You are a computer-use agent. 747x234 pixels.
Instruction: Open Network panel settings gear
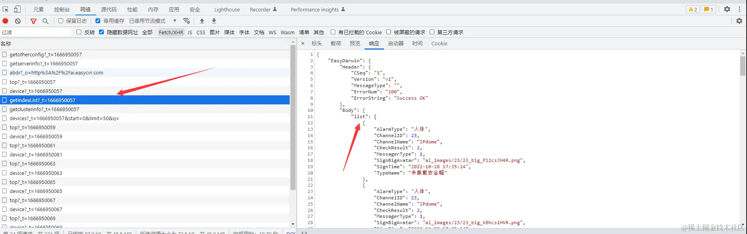pyautogui.click(x=739, y=21)
